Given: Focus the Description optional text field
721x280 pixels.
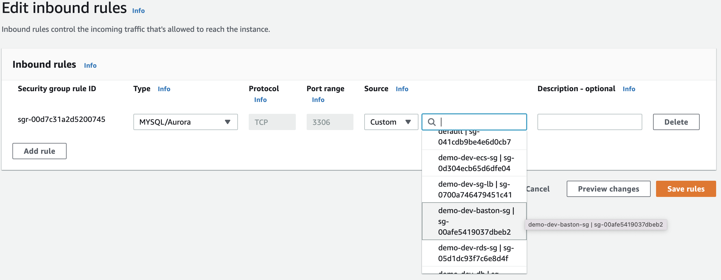Looking at the screenshot, I should (589, 122).
